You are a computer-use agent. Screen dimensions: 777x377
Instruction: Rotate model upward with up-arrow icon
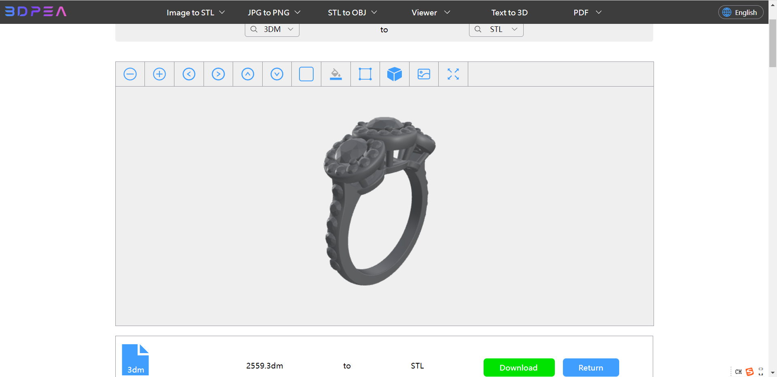click(x=248, y=74)
